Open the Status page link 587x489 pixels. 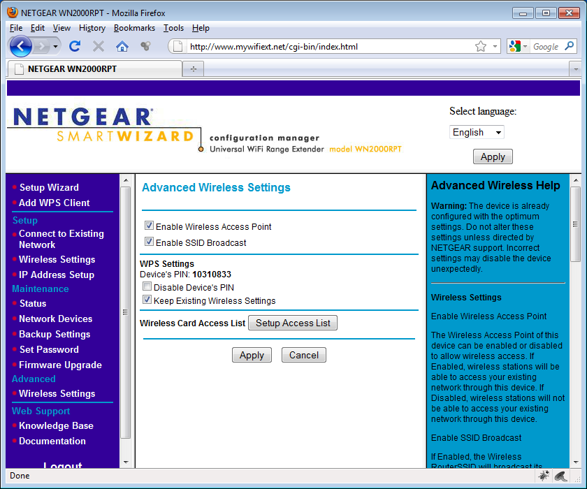pyautogui.click(x=33, y=303)
